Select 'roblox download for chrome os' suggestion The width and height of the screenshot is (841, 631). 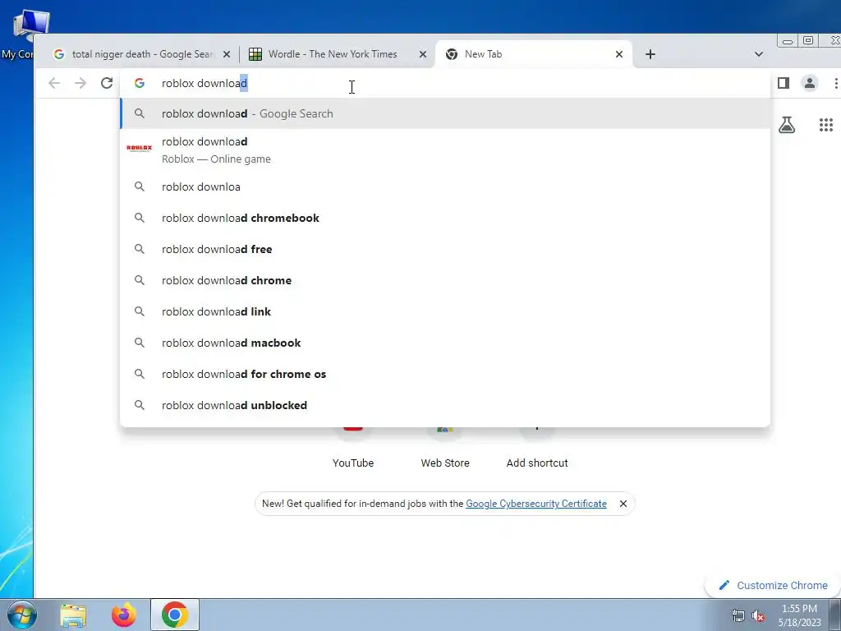[445, 374]
